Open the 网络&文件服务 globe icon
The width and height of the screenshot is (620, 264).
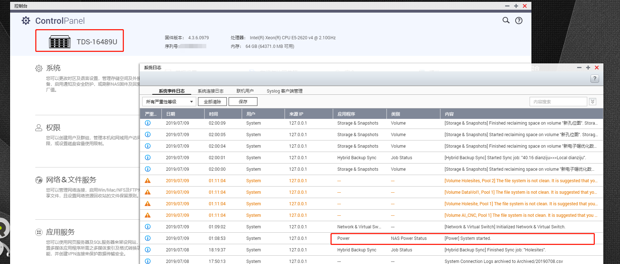[x=39, y=180]
